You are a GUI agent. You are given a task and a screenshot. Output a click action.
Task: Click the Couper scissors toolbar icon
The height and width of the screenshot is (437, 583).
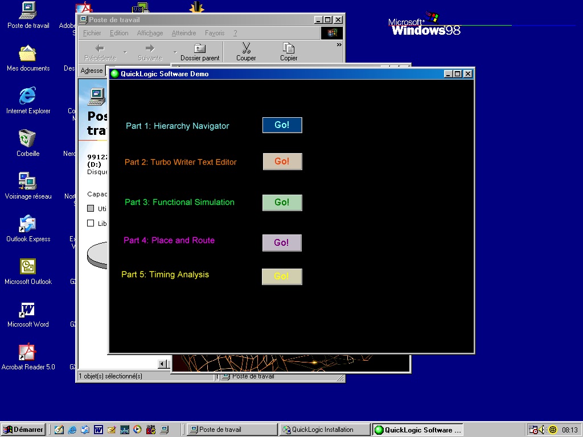tap(246, 52)
